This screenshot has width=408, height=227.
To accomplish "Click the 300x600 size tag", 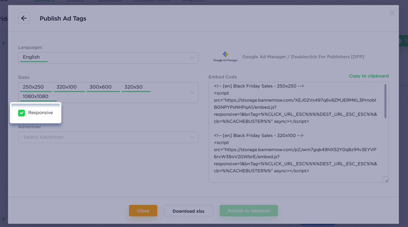I will tap(103, 87).
